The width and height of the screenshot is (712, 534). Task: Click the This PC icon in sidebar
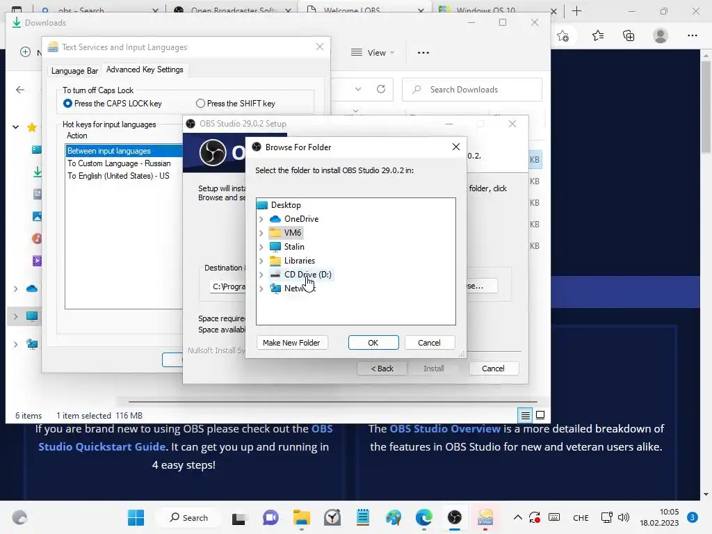[32, 316]
